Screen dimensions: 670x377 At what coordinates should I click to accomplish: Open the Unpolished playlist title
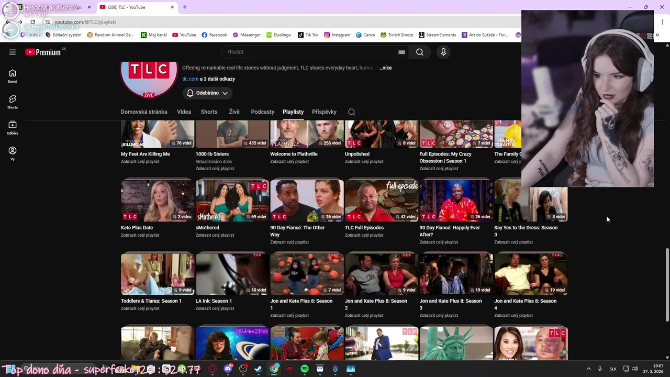tap(357, 154)
